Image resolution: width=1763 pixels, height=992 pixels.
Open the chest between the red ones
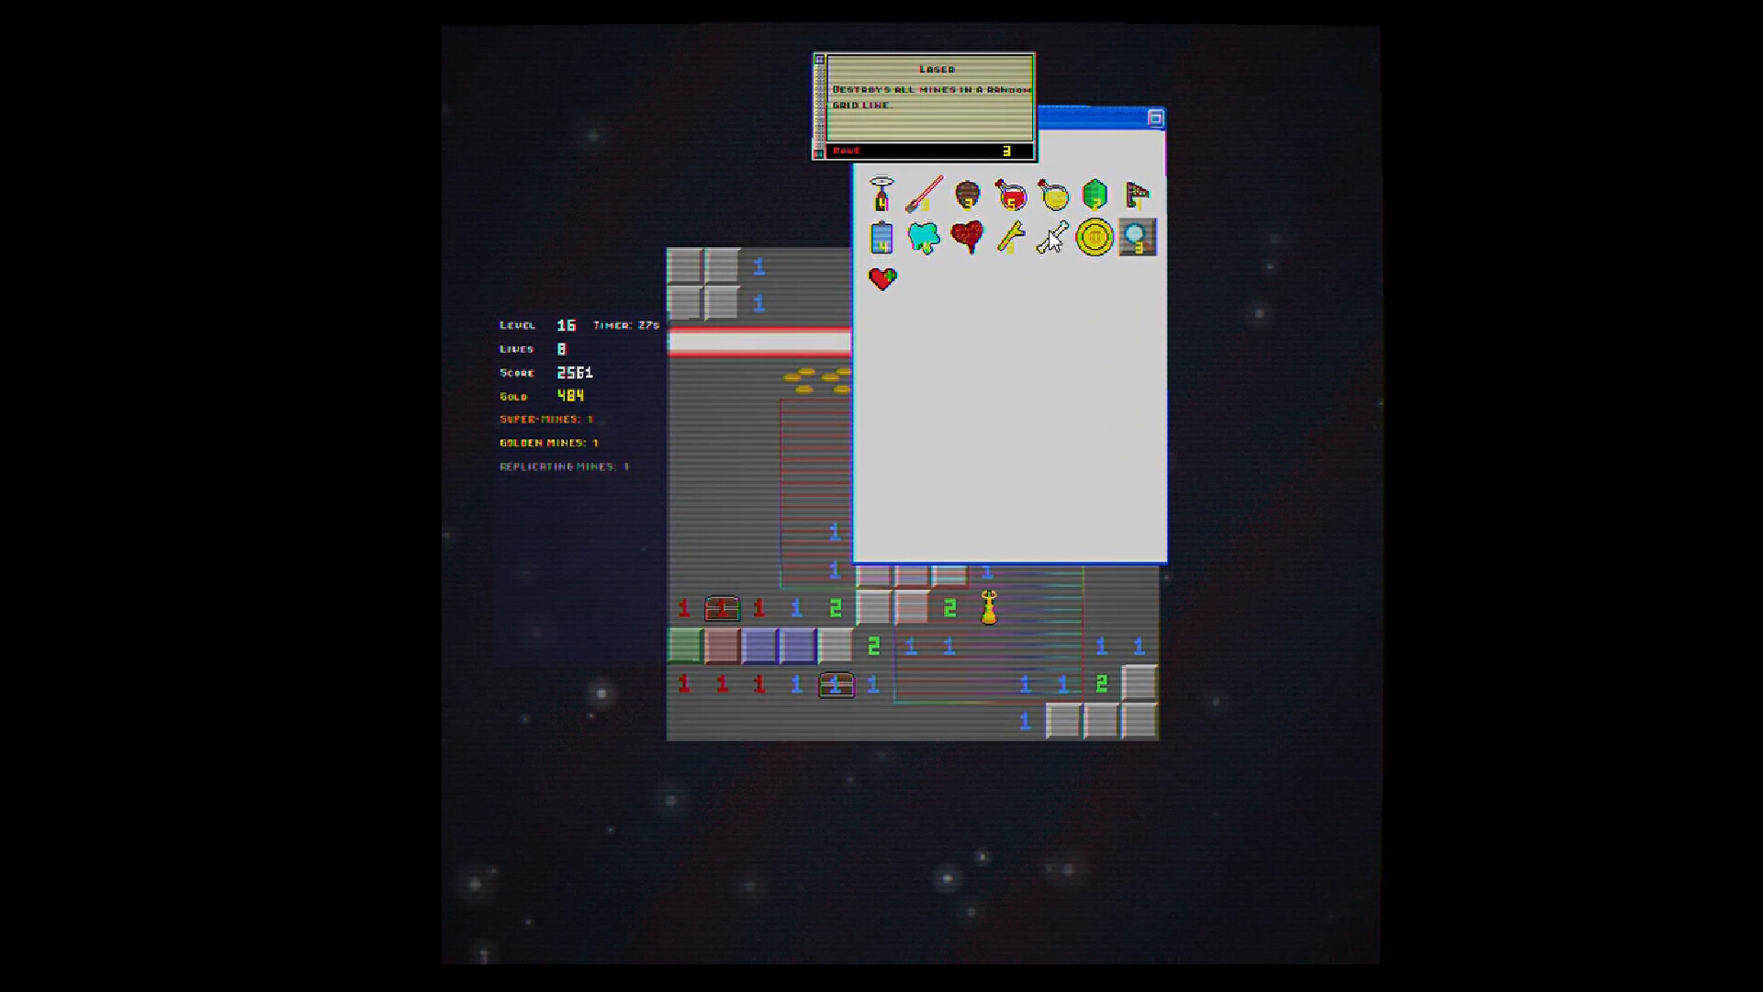[x=722, y=607]
